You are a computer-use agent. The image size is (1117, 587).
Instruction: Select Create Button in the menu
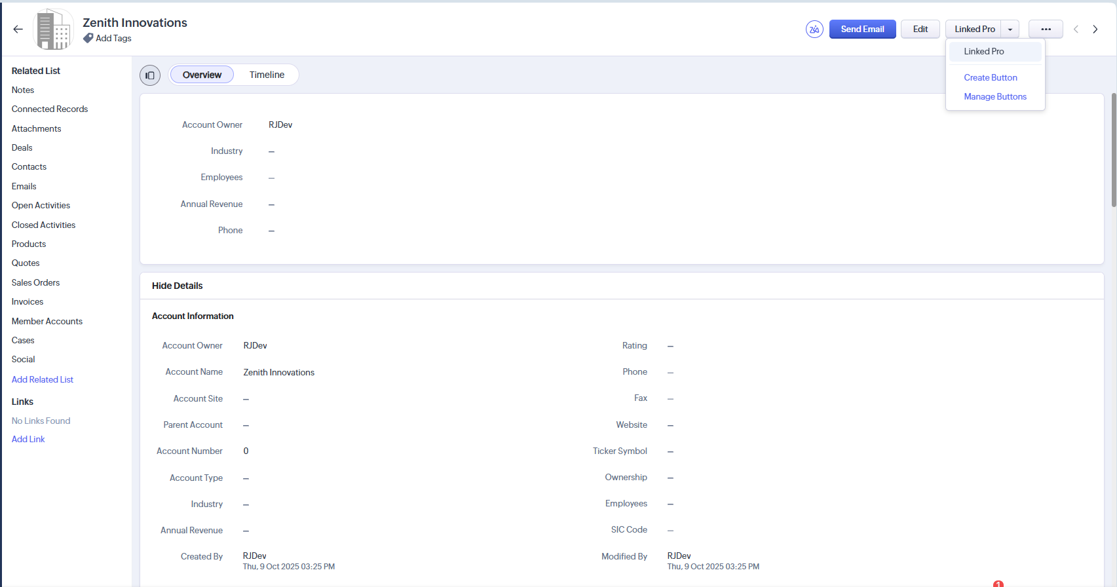[x=991, y=77]
